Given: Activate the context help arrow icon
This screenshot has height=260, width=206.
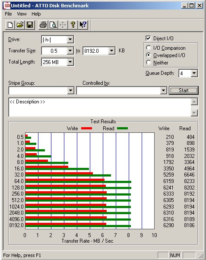Looking at the screenshot, I should point(83,25).
